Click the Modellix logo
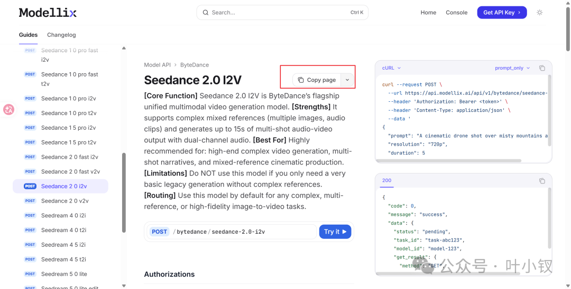Screen dimensions: 571x289 [48, 13]
